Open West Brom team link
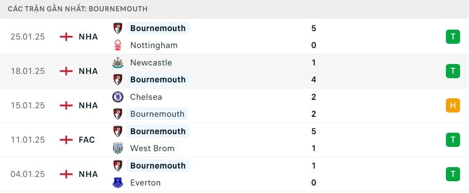The image size is (469, 193). (152, 148)
